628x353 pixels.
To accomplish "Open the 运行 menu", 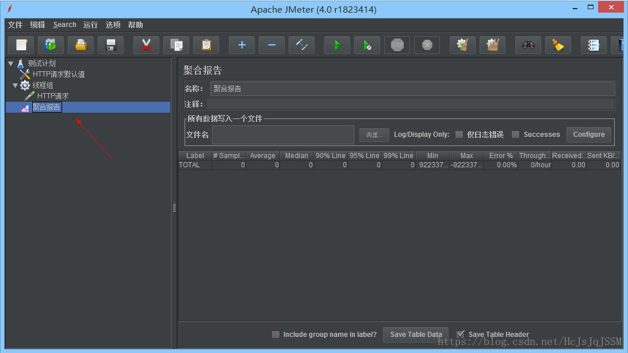I will point(90,25).
